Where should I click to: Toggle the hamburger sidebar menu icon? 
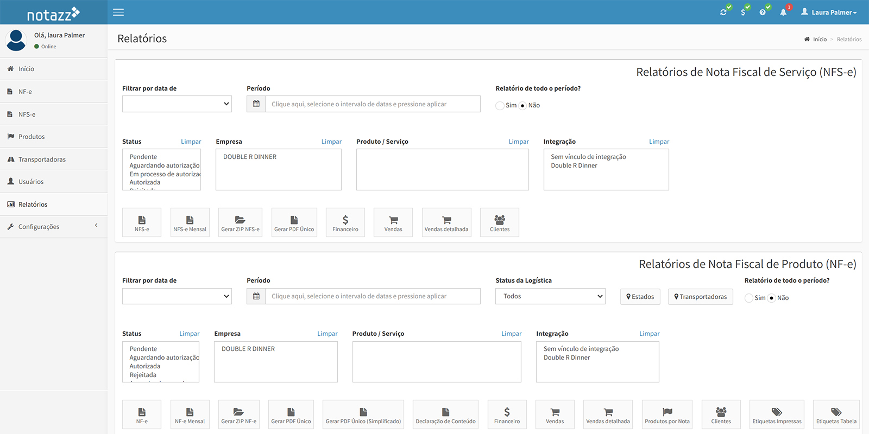[118, 12]
